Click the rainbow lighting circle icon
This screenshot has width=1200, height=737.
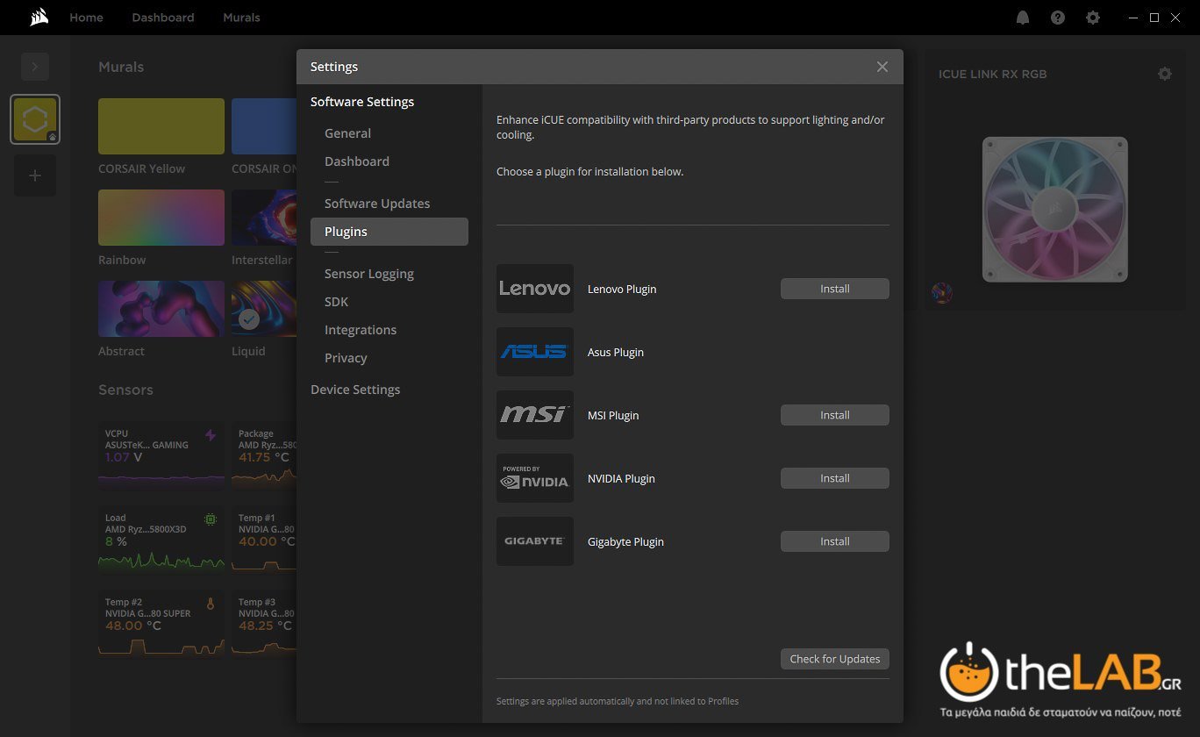click(x=942, y=293)
